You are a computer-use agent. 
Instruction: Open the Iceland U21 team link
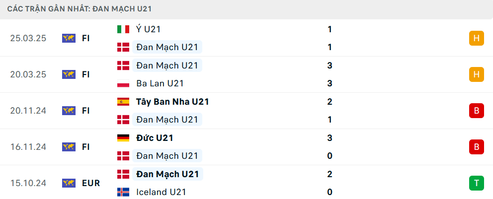click(162, 192)
